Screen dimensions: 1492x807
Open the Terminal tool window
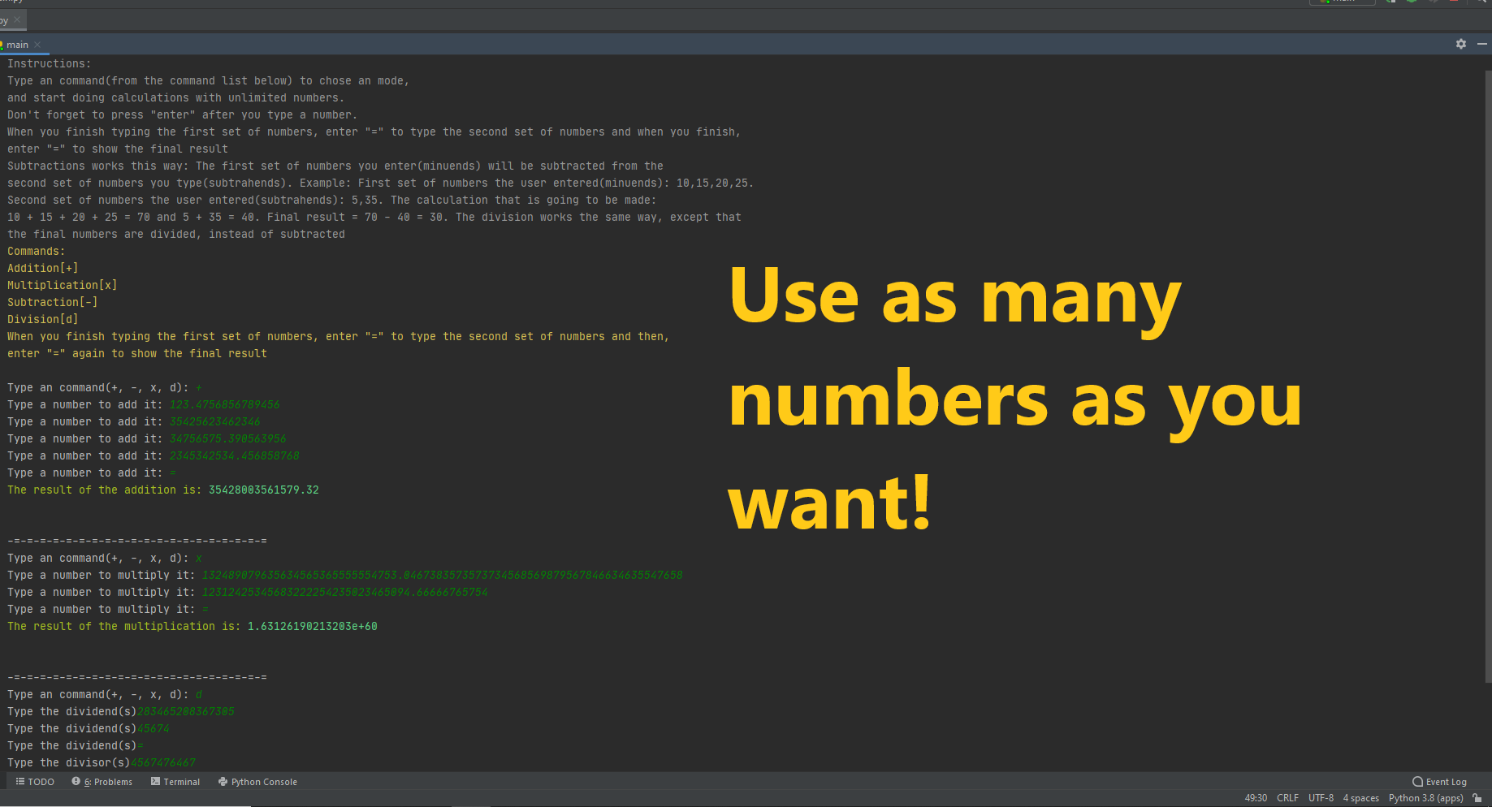(x=175, y=781)
